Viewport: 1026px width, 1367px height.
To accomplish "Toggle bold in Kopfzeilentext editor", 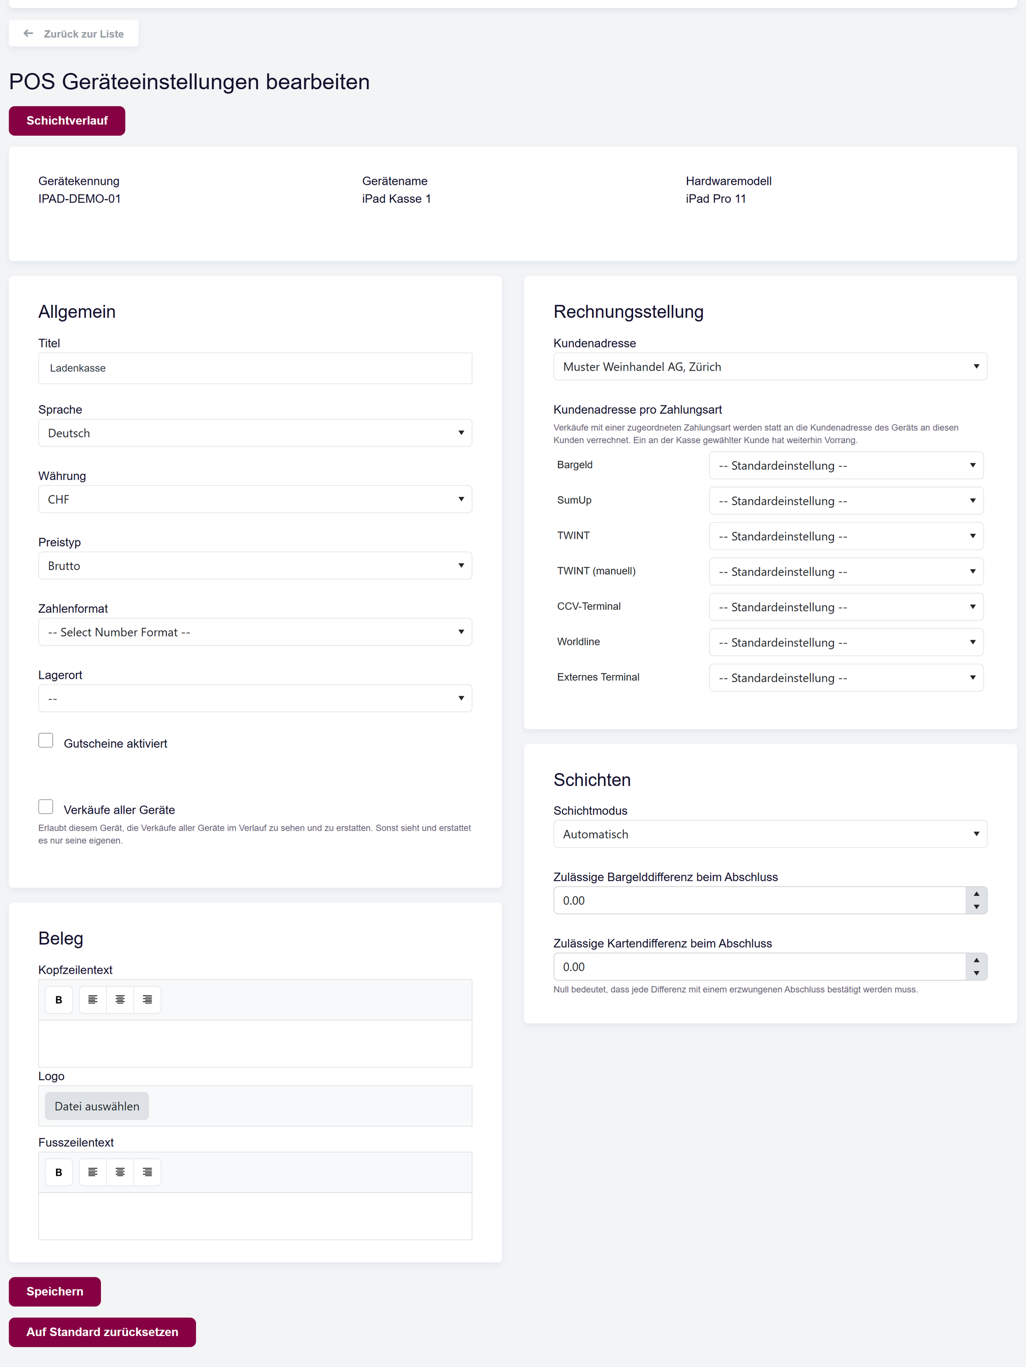I will (x=59, y=999).
